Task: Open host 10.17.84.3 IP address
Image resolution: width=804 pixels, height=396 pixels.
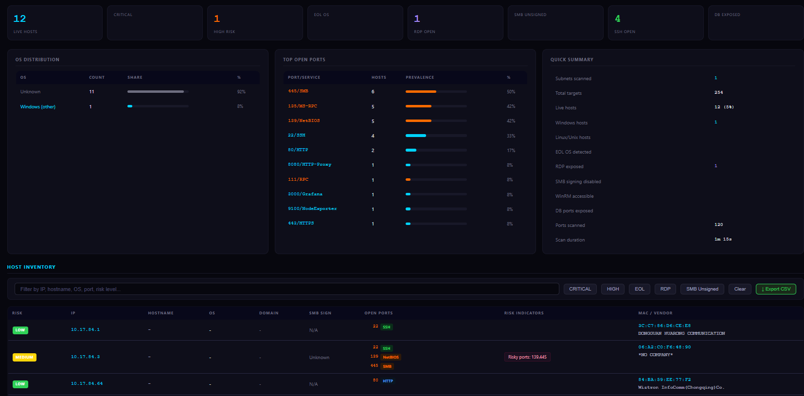Action: (x=85, y=357)
